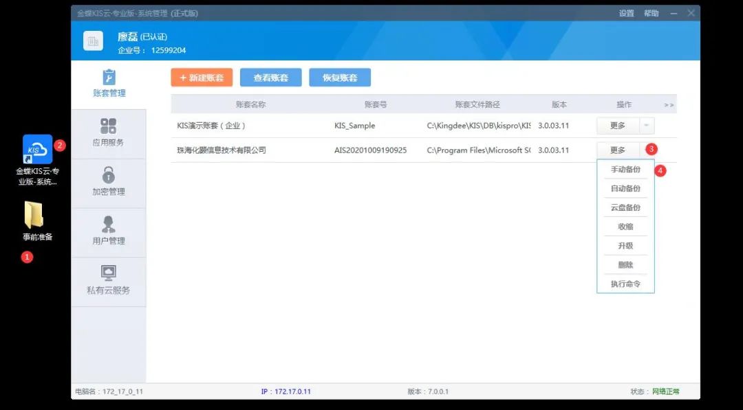Click the C:\Kingdee\KIS\DB path cell
The width and height of the screenshot is (743, 410).
click(479, 126)
